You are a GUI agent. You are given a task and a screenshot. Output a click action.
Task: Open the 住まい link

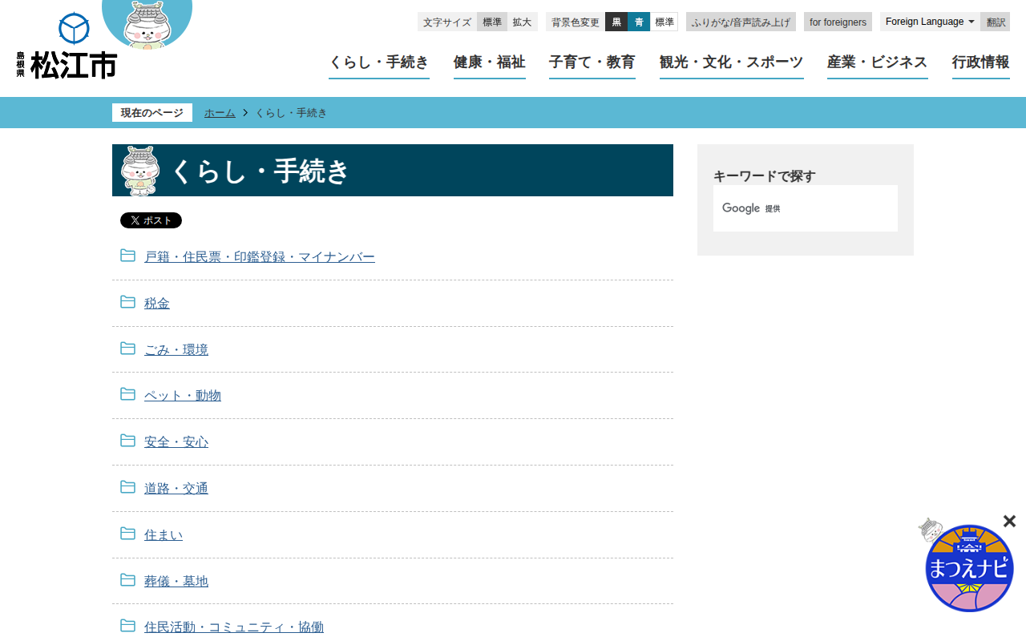164,534
